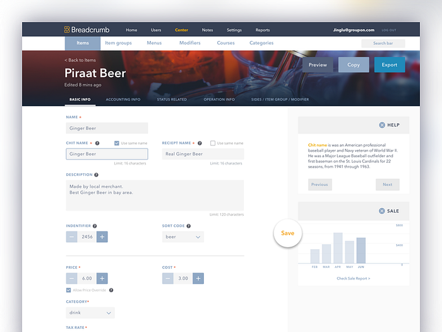442x332 pixels.
Task: Uncheck Chit Name 'Use same name'
Action: [117, 144]
